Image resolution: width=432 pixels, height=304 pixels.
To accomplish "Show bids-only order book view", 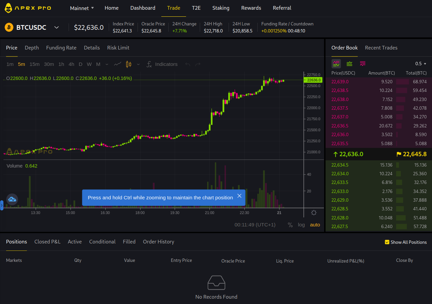I will click(x=349, y=64).
